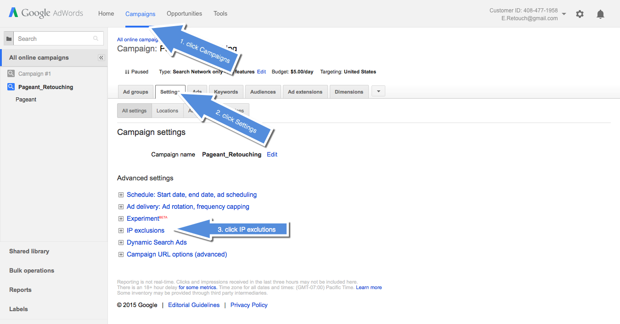Click Edit next to campaign type
620x324 pixels.
pyautogui.click(x=261, y=72)
